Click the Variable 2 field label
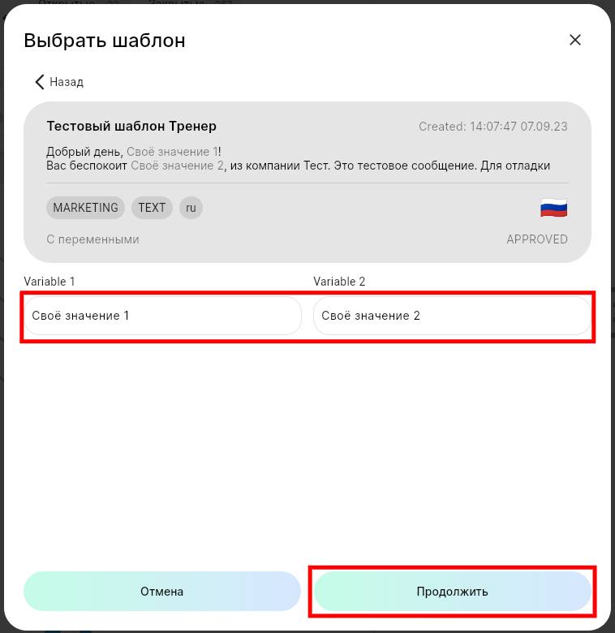 click(x=339, y=282)
